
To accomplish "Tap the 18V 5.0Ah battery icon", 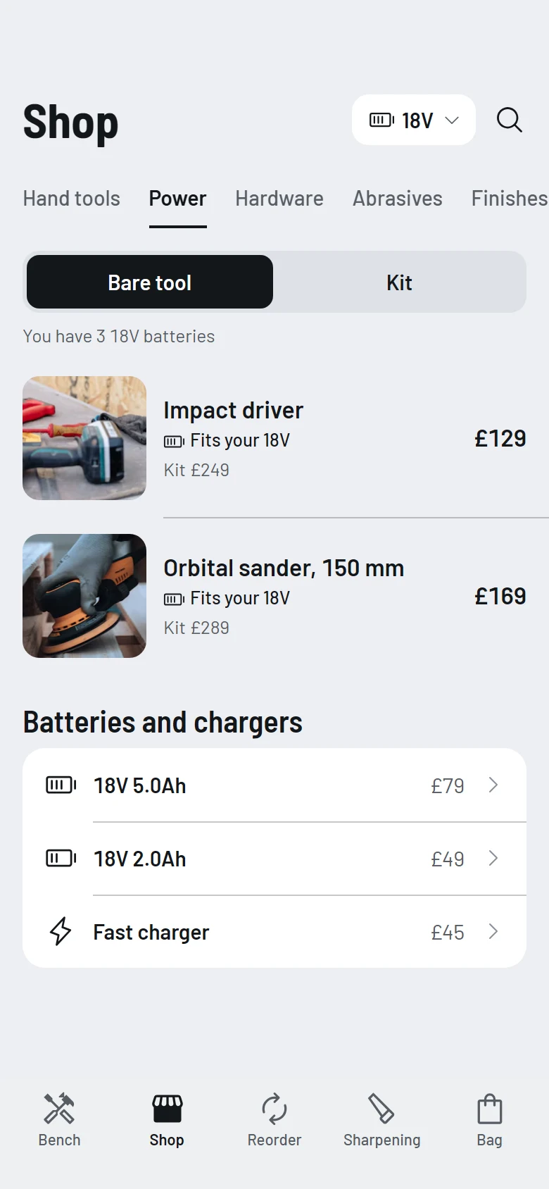I will point(61,785).
